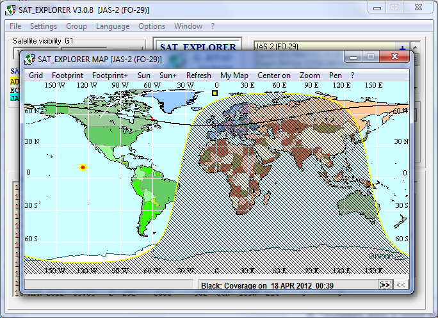Click the scroll-up arrow beside satellite list

point(416,47)
